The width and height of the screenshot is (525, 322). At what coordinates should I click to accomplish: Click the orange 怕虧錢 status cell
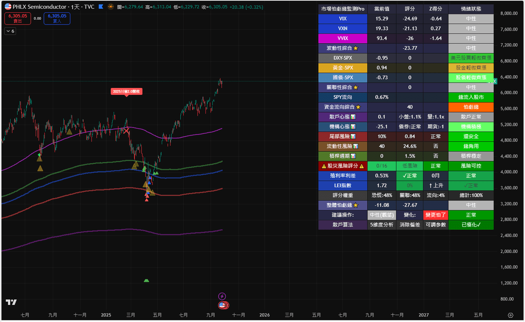[x=471, y=107]
